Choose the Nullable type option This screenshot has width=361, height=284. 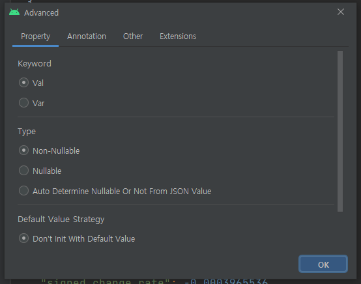point(23,171)
